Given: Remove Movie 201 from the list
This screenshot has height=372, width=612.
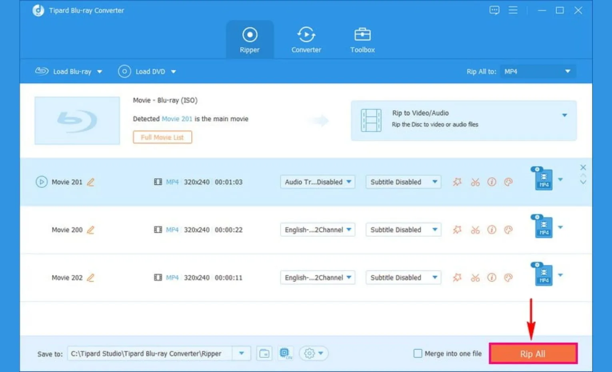Looking at the screenshot, I should 583,167.
